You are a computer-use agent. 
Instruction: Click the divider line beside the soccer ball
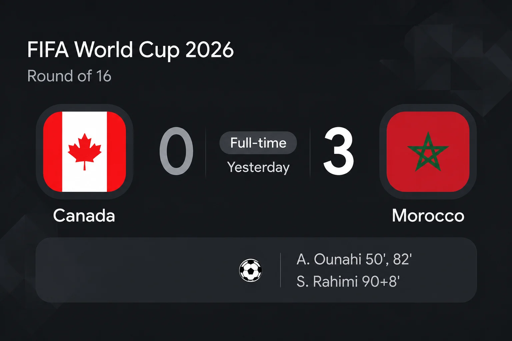tap(281, 270)
